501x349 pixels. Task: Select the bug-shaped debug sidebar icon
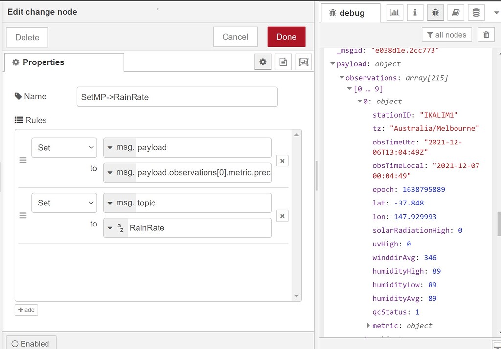tap(435, 12)
